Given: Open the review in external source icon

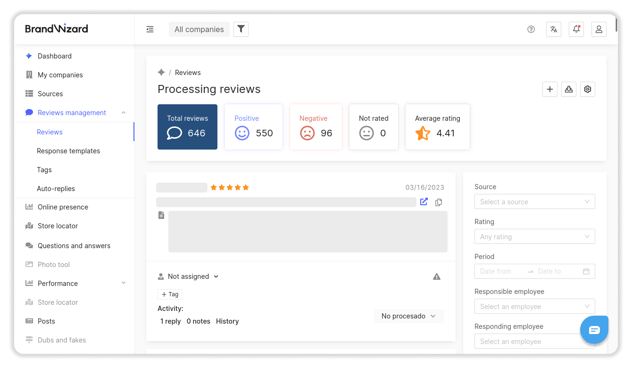Looking at the screenshot, I should pyautogui.click(x=424, y=201).
